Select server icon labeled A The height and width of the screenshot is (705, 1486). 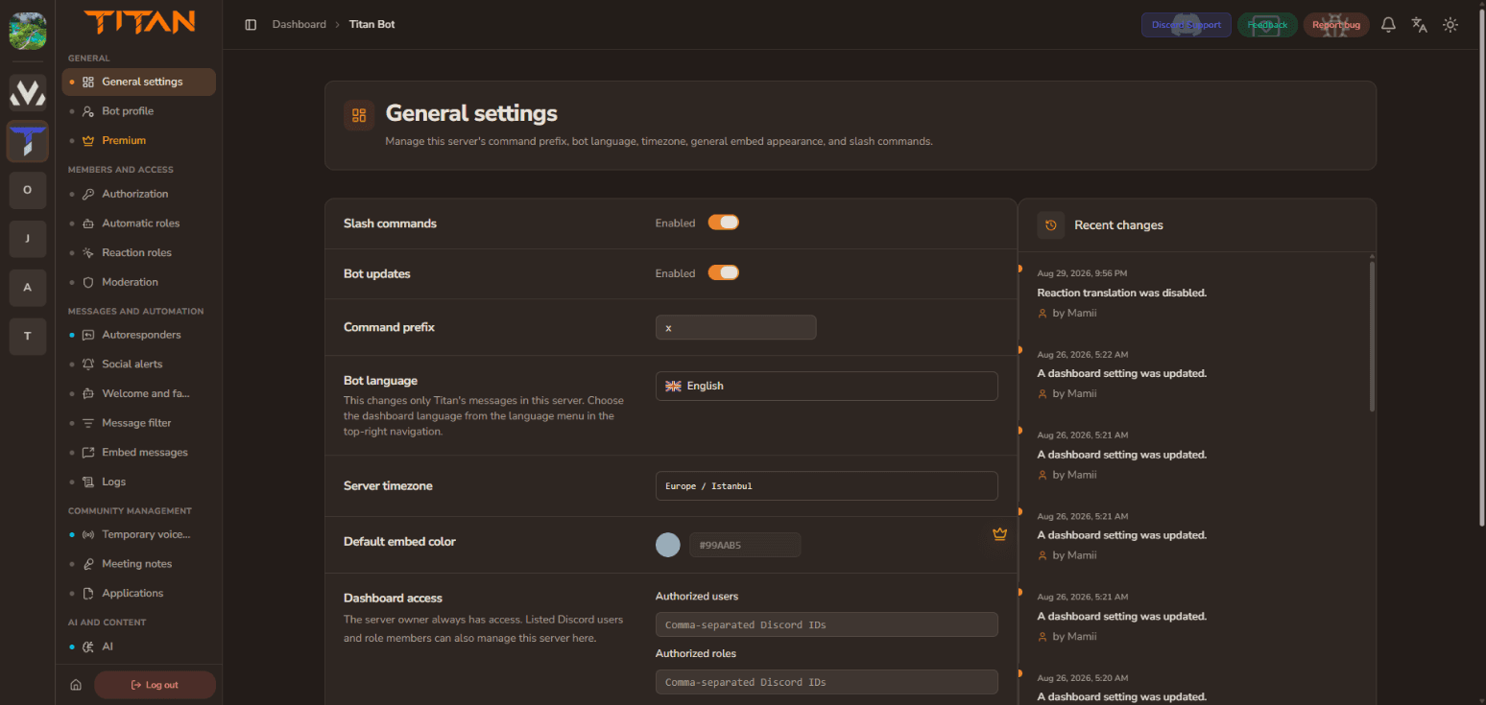click(28, 288)
